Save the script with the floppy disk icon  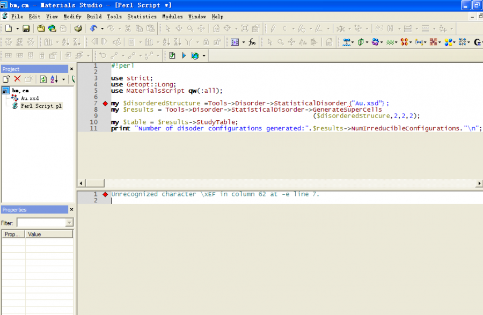(x=26, y=28)
